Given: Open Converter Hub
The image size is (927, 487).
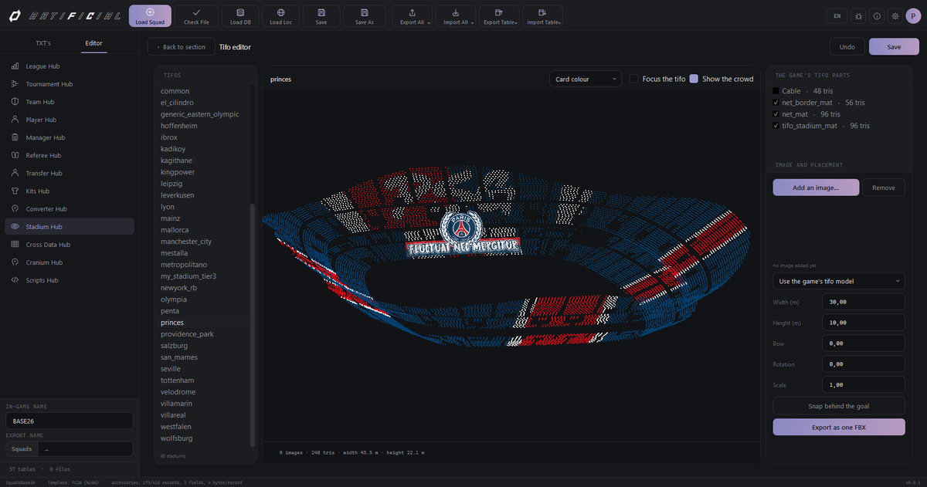Looking at the screenshot, I should point(70,209).
